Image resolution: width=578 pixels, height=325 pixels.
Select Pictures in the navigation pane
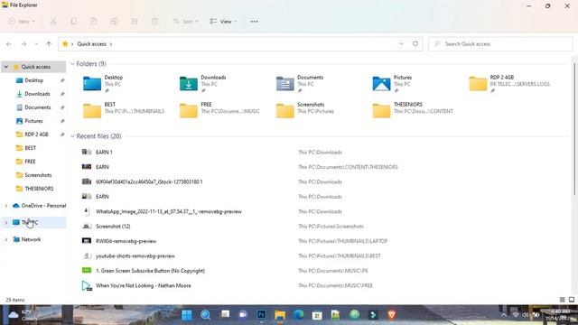click(x=33, y=121)
